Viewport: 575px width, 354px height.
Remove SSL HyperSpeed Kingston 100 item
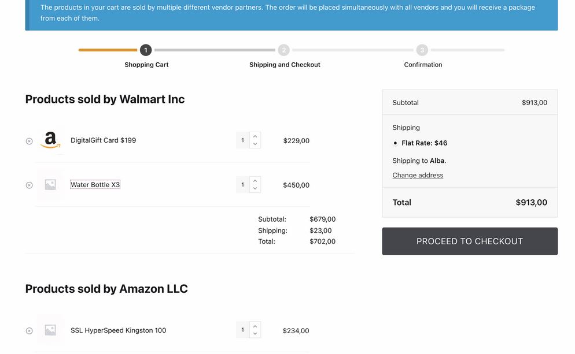coord(30,331)
